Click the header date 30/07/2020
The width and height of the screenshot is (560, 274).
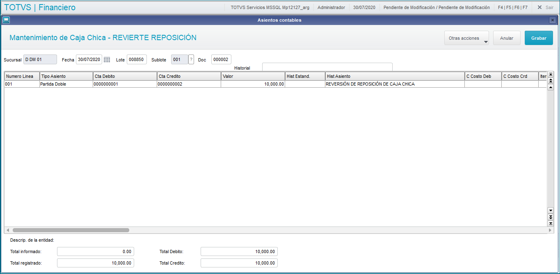click(364, 7)
